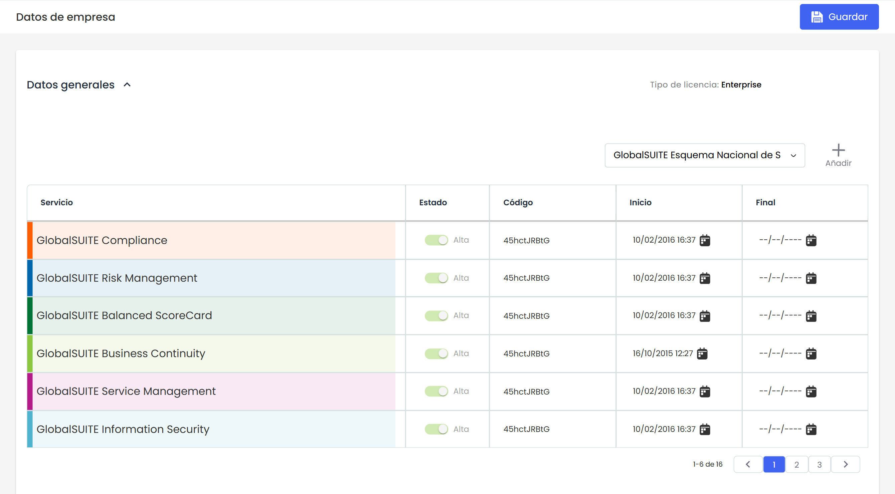
Task: Click the Añadir plus icon
Action: point(838,150)
